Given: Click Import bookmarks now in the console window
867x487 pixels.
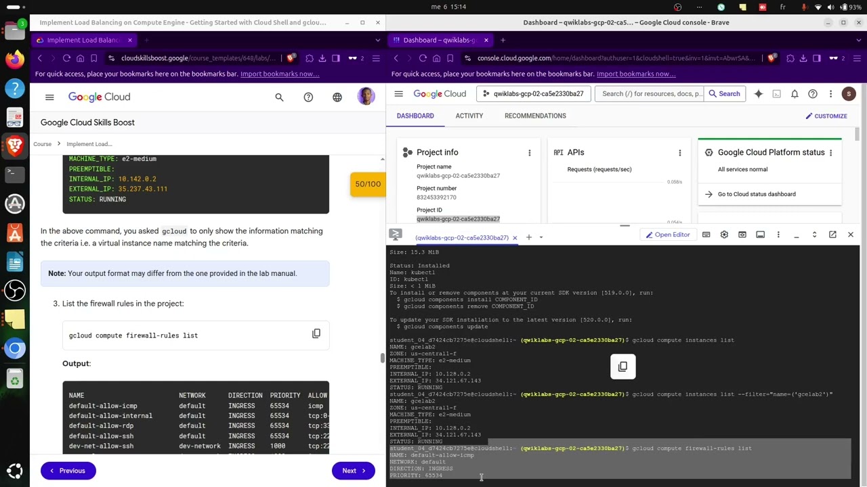Looking at the screenshot, I should coord(636,74).
